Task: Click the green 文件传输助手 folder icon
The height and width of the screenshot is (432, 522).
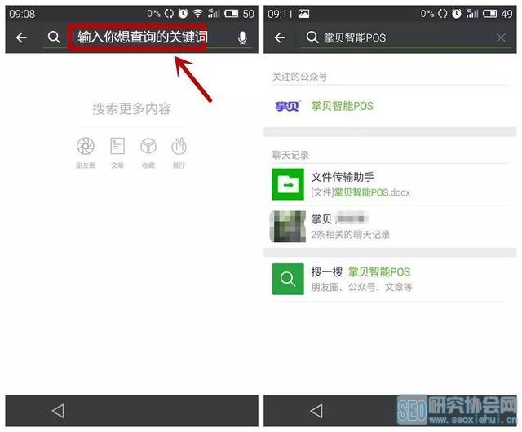Action: [288, 184]
